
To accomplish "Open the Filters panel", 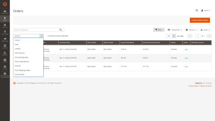I will [x=159, y=30].
